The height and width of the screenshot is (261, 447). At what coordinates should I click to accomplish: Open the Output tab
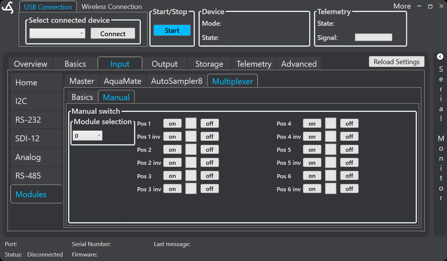click(x=165, y=64)
